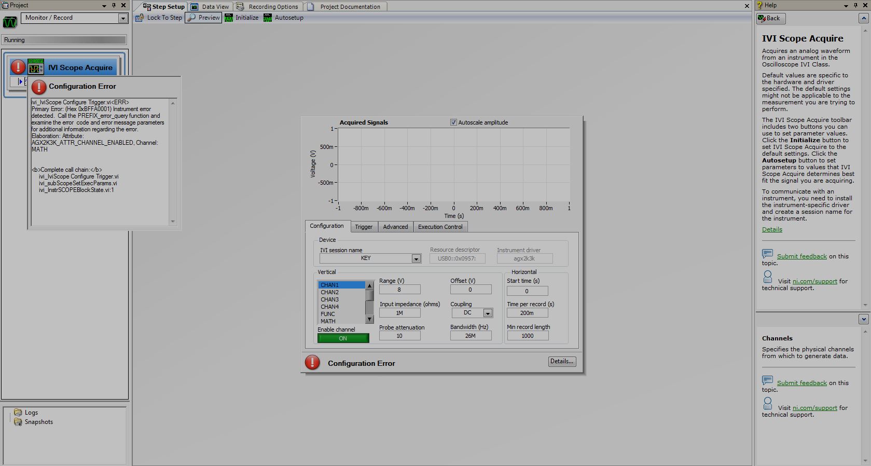Open the Execution Control tab
This screenshot has width=871, height=466.
(440, 227)
